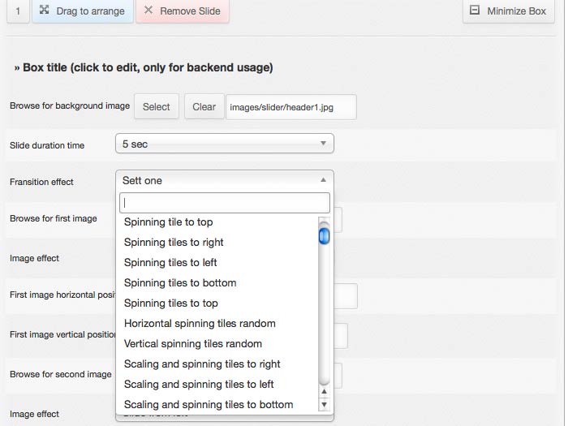The image size is (568, 426).
Task: Collapse the Transition effect dropdown
Action: (224, 180)
